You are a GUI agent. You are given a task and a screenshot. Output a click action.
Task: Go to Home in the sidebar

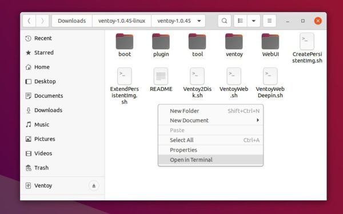click(62, 67)
